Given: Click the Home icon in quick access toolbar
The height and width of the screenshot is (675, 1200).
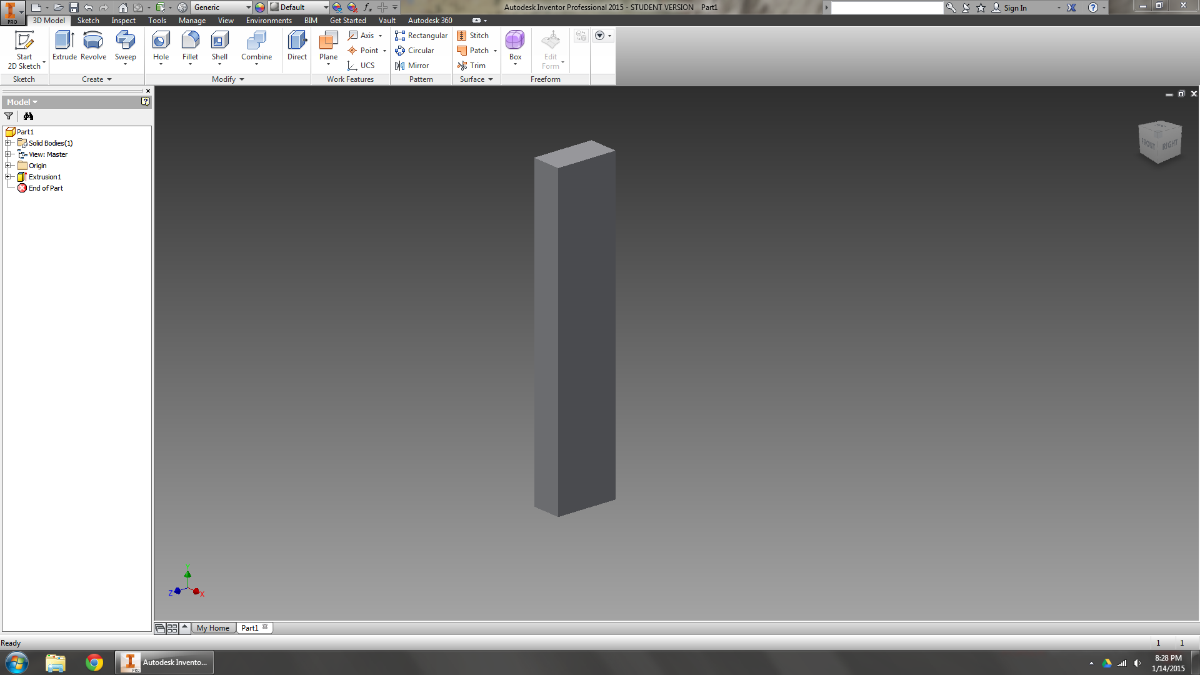Looking at the screenshot, I should click(x=123, y=7).
